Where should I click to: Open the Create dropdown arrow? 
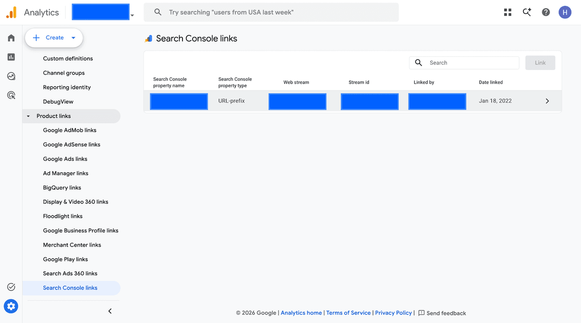click(73, 38)
